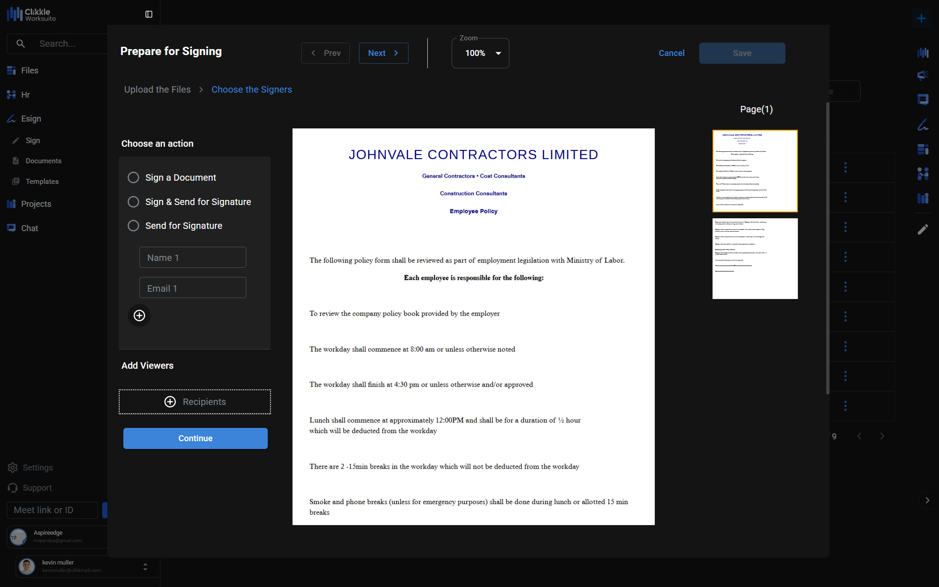Click the pencil edit icon on right rail
Screen dimensions: 939x587
click(922, 229)
